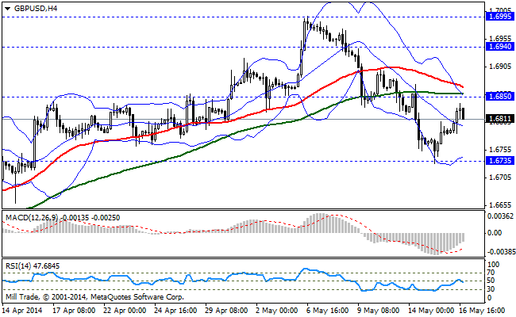Click the 14 May 00:00 time label
Screen dimensions: 516x317
pos(429,310)
